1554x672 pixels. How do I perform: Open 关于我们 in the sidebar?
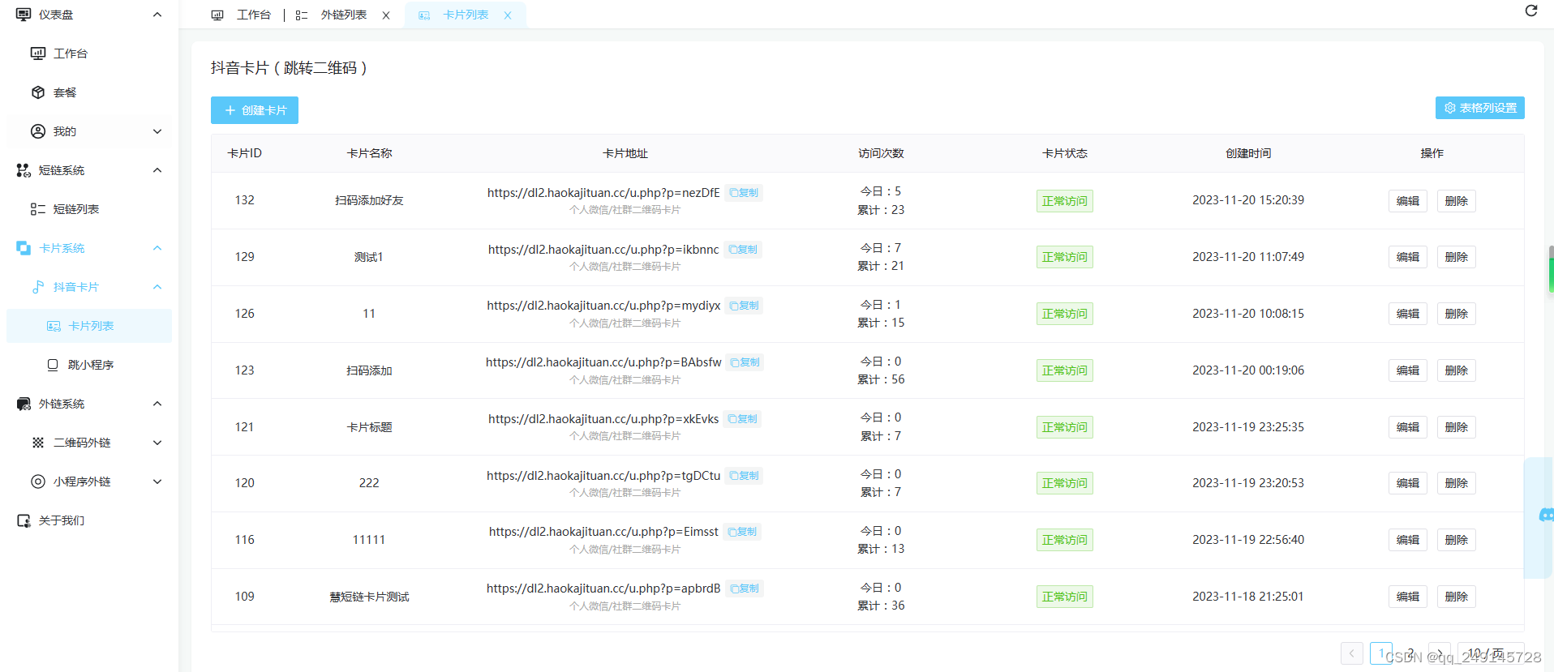[89, 520]
